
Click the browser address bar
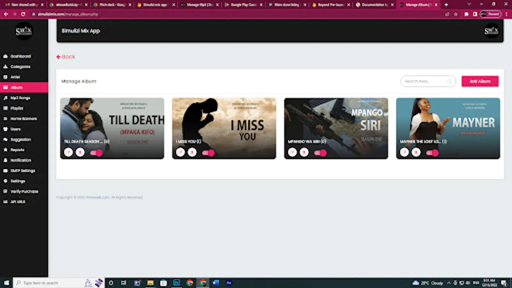pyautogui.click(x=237, y=14)
